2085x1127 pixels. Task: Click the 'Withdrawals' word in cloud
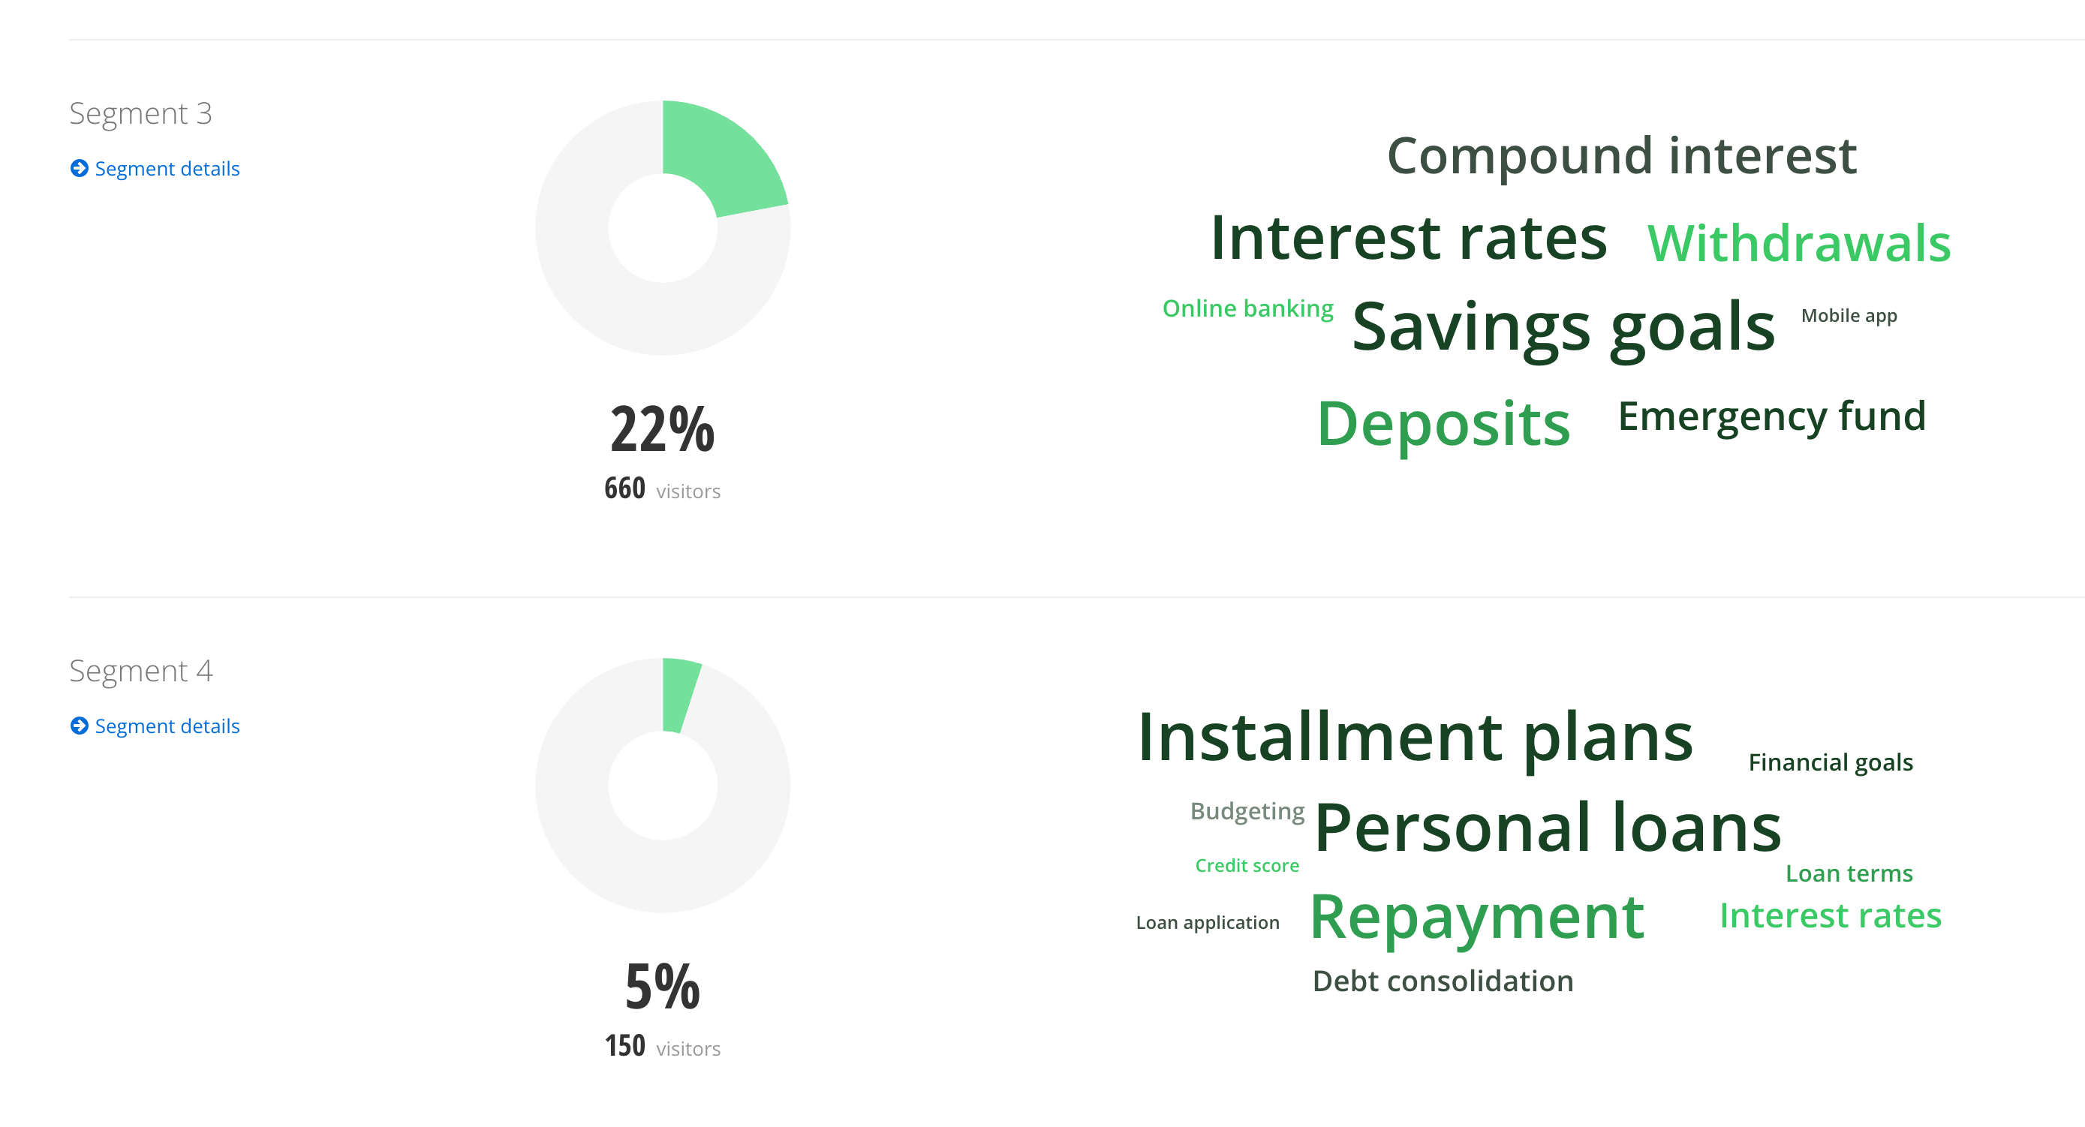1798,242
